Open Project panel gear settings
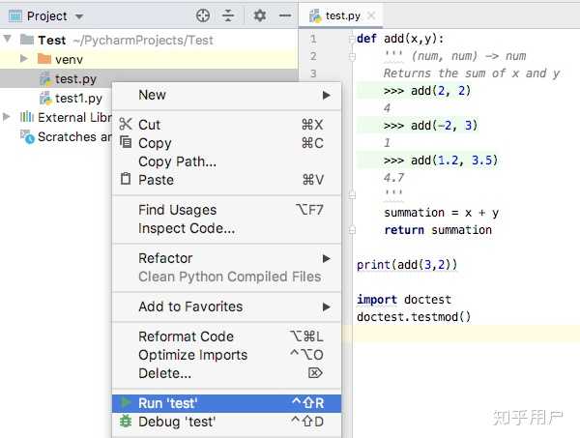The width and height of the screenshot is (580, 438). [259, 15]
